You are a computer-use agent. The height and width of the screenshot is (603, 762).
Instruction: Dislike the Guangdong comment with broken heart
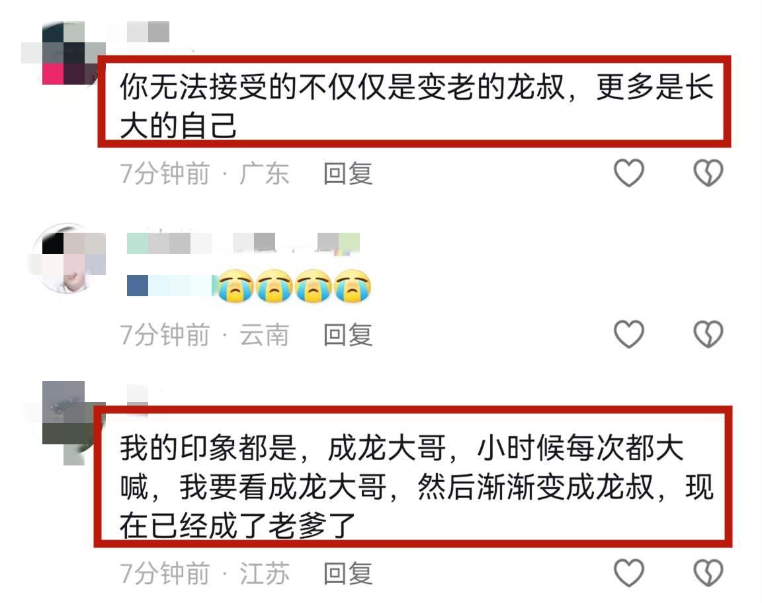tap(708, 173)
